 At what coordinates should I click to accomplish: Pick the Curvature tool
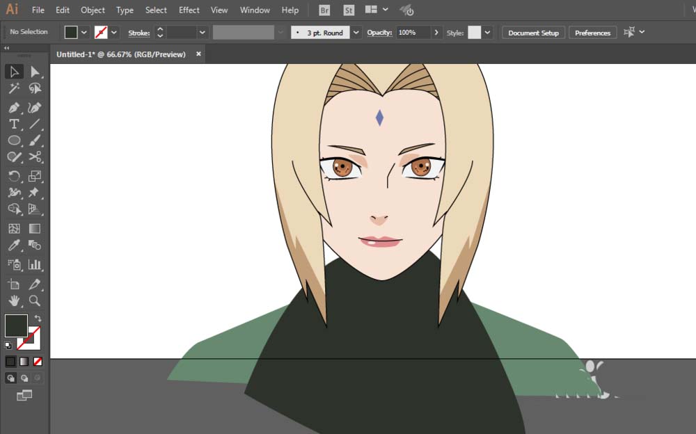click(35, 108)
